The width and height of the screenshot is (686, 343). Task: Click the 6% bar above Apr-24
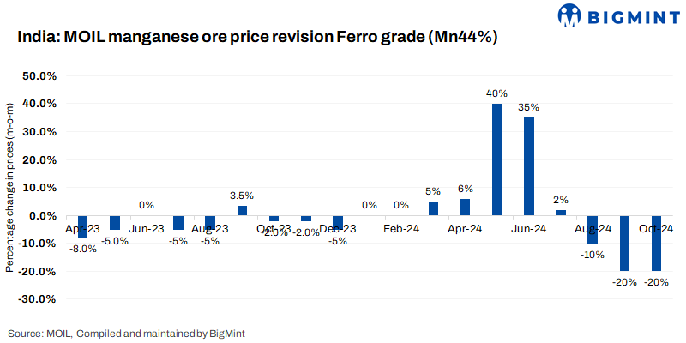point(466,207)
